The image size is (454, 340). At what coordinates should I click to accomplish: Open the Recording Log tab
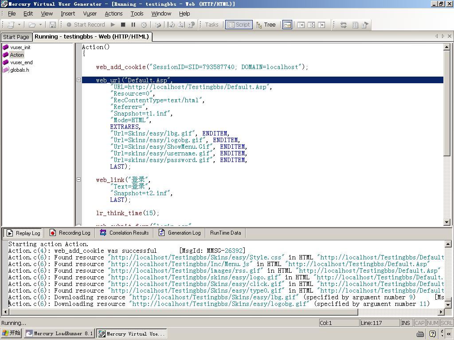(x=70, y=233)
